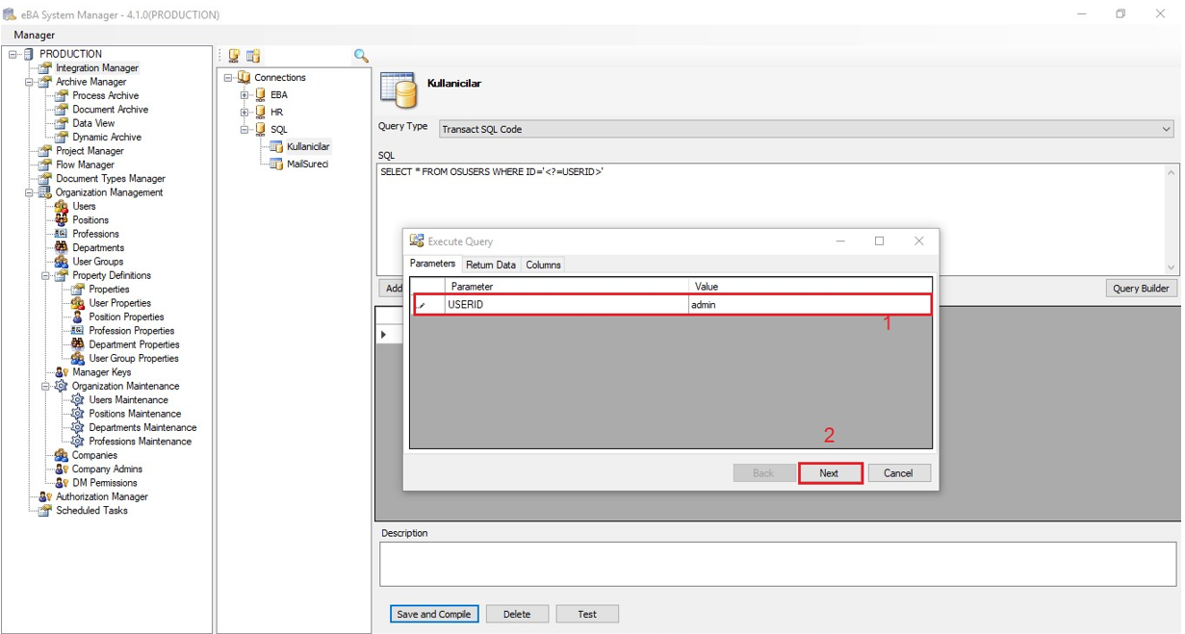
Task: Click the USERID value cell containing admin
Action: [x=809, y=305]
